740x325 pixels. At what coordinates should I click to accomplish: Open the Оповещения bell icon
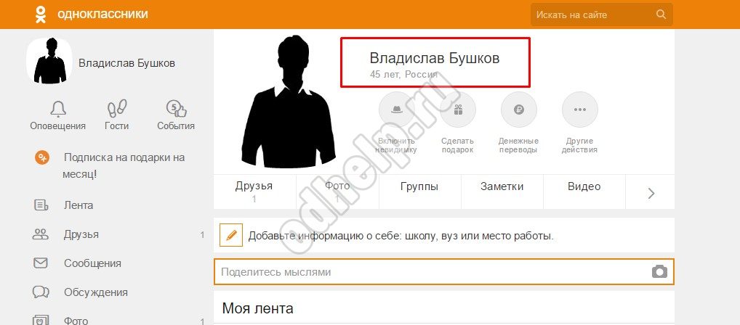pyautogui.click(x=58, y=109)
